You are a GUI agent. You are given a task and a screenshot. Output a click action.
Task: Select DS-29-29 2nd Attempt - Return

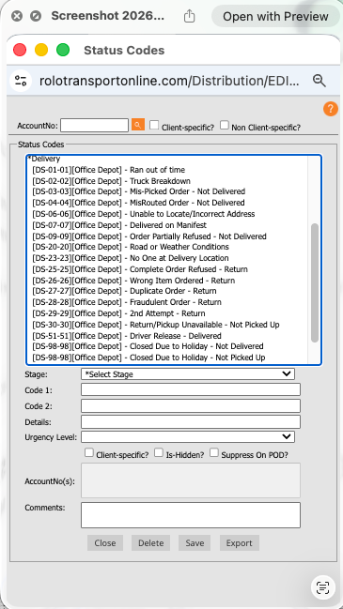pos(167,313)
